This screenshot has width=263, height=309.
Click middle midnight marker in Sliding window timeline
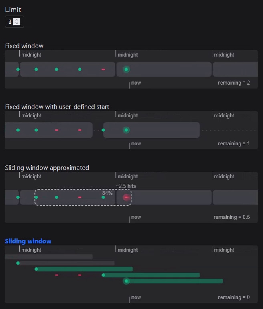pyautogui.click(x=127, y=250)
